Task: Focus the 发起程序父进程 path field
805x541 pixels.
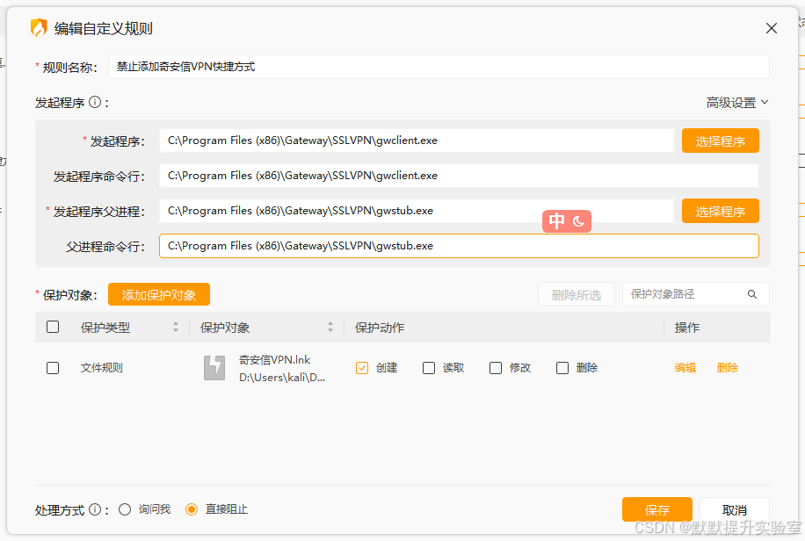Action: (x=417, y=211)
